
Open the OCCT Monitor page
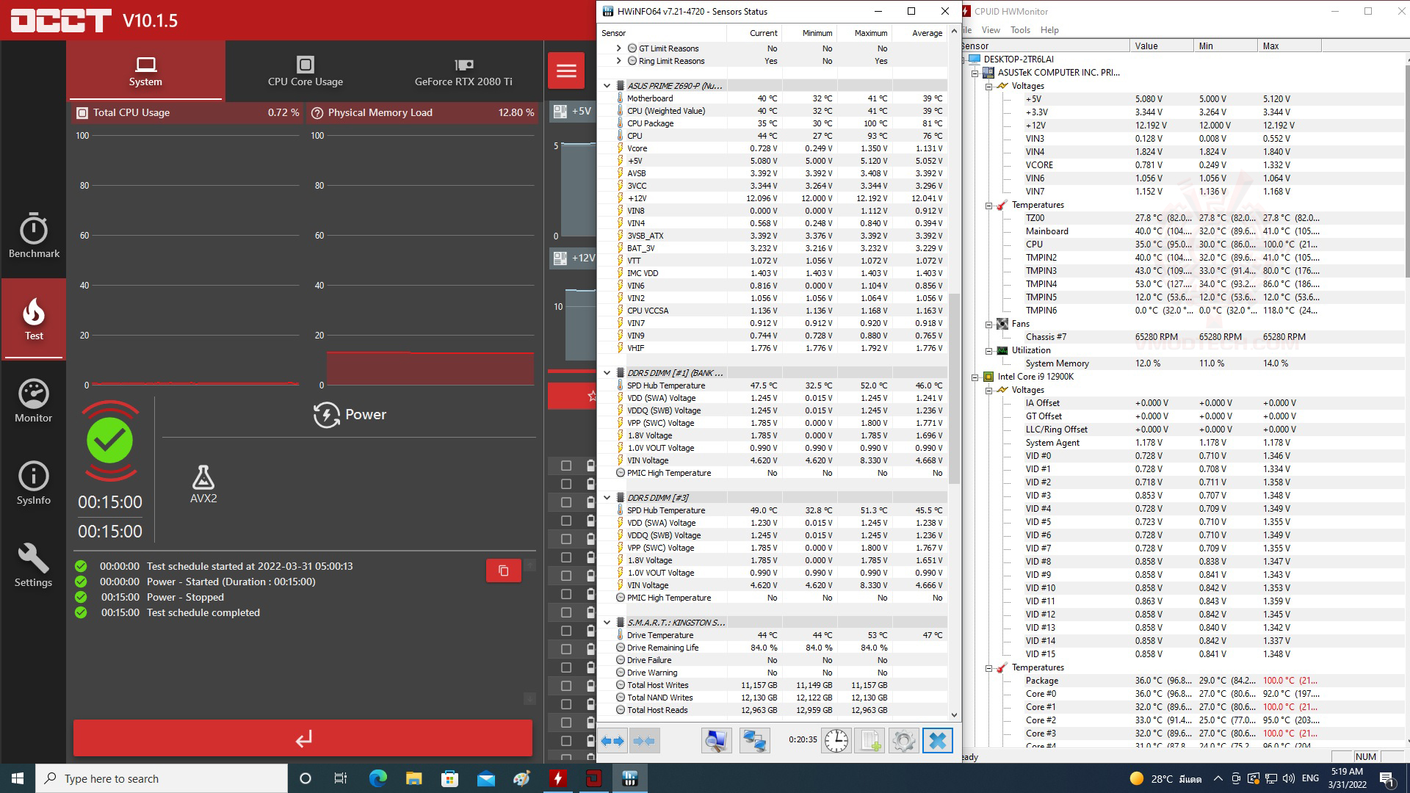pos(34,401)
